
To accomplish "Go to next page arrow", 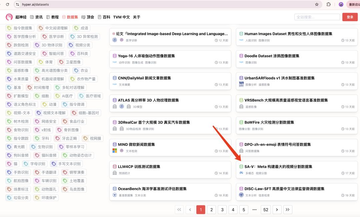I will [277, 209].
